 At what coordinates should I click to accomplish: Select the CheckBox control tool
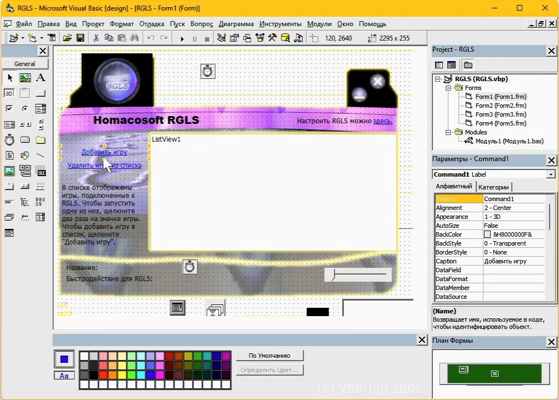[x=9, y=109]
